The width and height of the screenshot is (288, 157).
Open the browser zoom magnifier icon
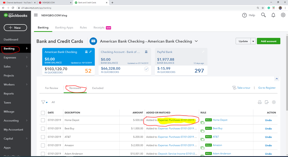(x=258, y=8)
